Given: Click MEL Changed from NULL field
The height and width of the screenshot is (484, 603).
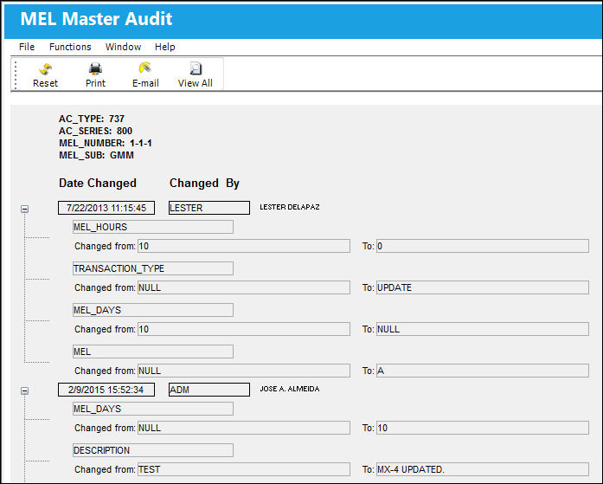Looking at the screenshot, I should click(244, 371).
